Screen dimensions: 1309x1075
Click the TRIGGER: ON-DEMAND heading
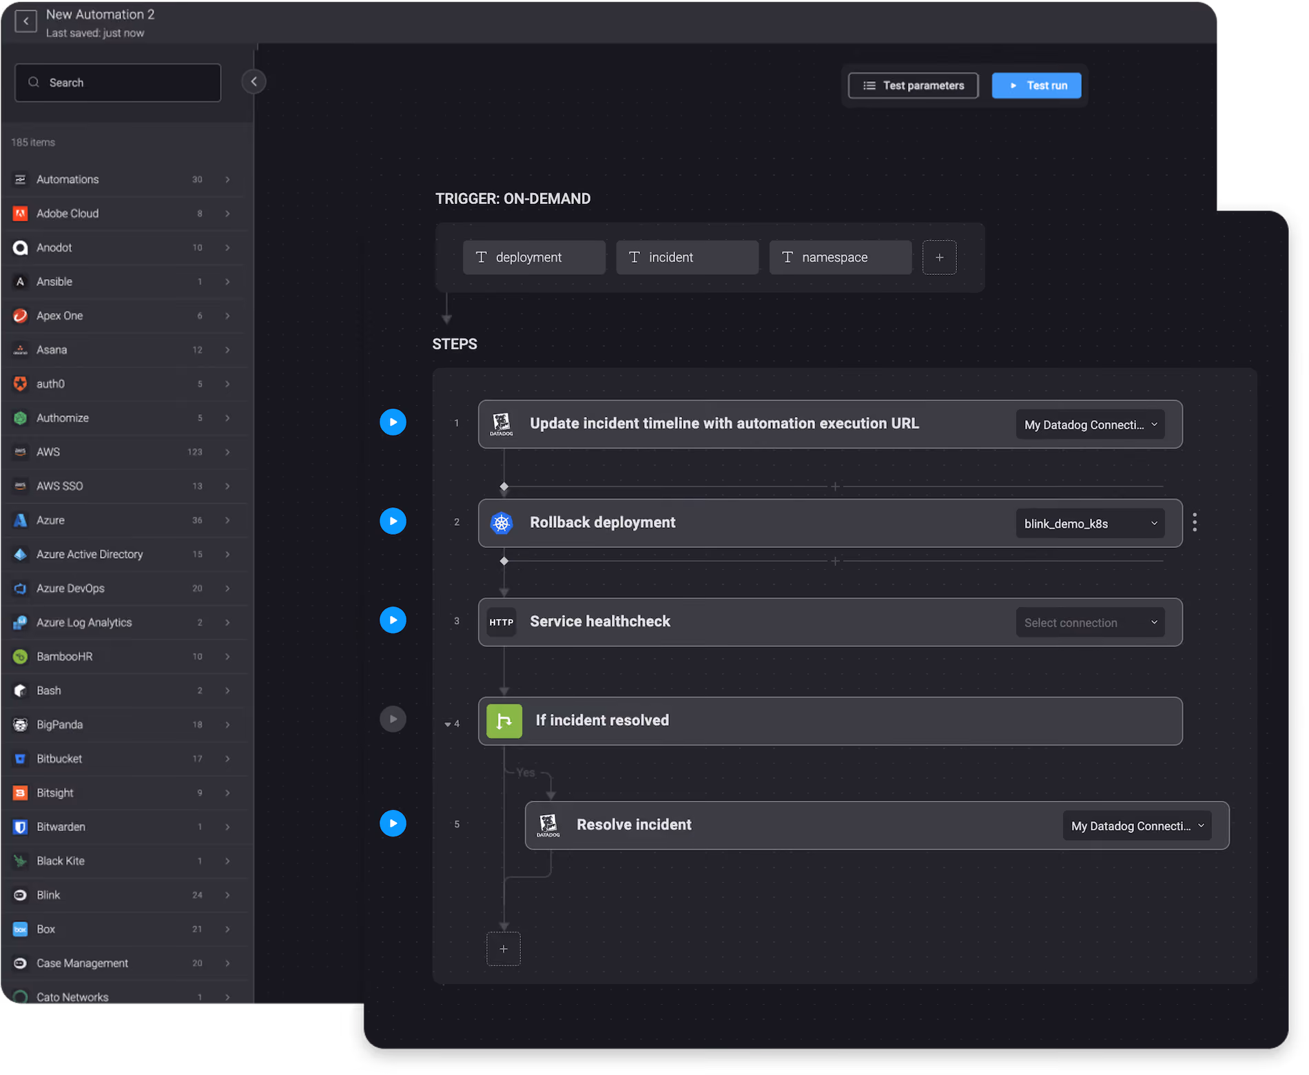[513, 198]
